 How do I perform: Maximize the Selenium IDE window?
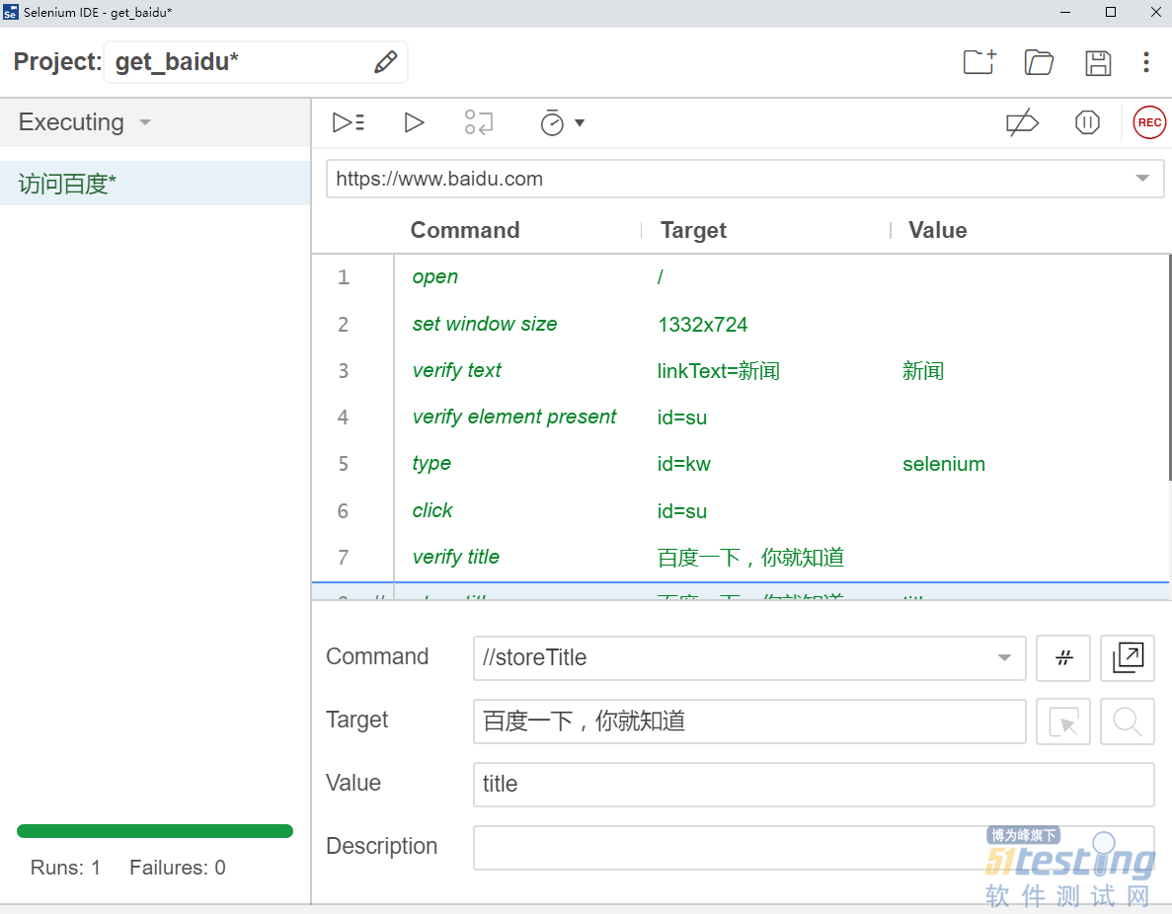pos(1110,12)
